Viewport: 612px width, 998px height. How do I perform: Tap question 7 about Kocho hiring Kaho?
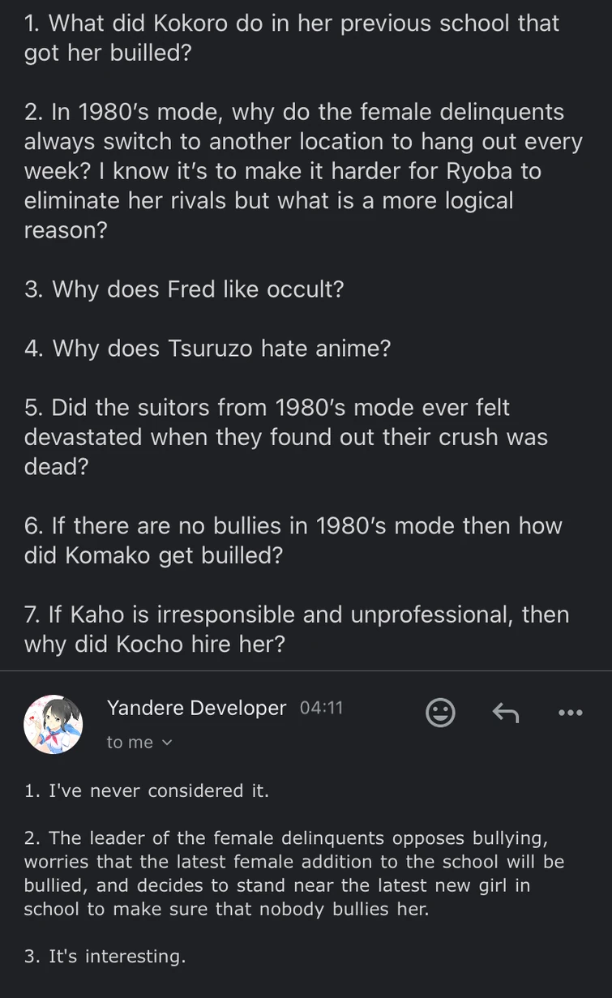click(296, 629)
